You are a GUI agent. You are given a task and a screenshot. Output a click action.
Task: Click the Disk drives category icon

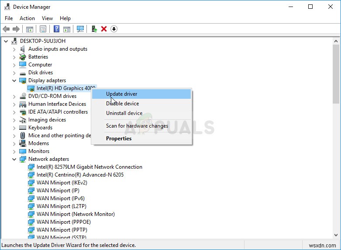[23, 73]
